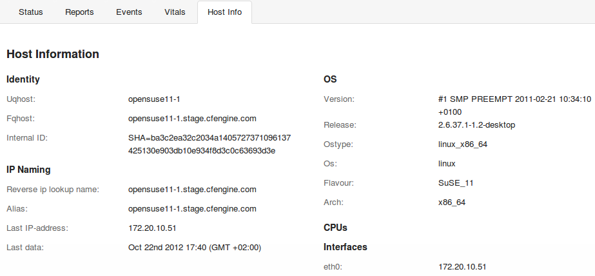Click the Last IP-address value 172.20.10.51
This screenshot has height=276, width=595.
pyautogui.click(x=152, y=228)
